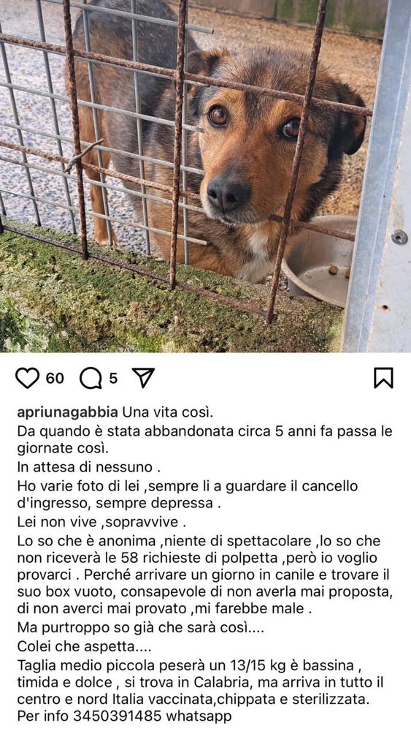Screen dimensions: 411x731
Task: Click the word "whatsapp" in the caption
Action: [x=199, y=715]
